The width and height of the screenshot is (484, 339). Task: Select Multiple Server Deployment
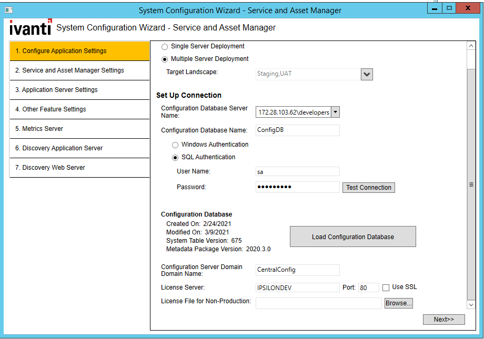(165, 59)
